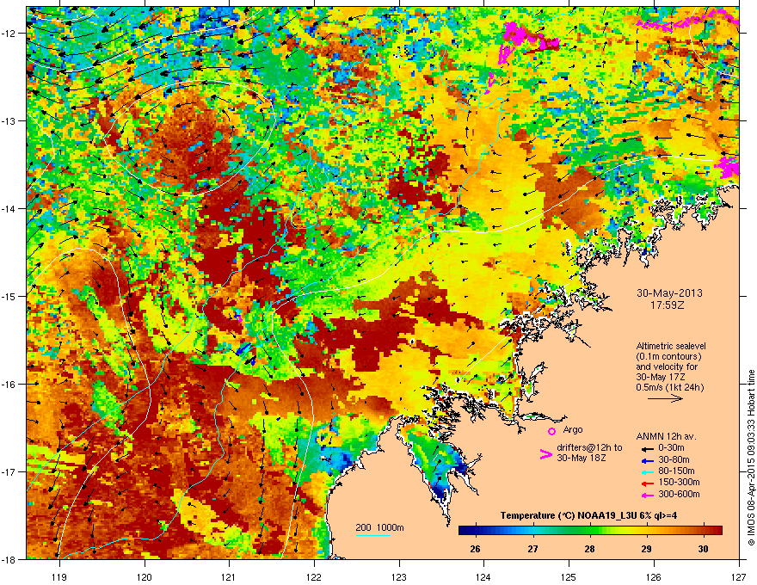The height and width of the screenshot is (585, 757).
Task: Click the latitude axis label -14
Action: click(9, 209)
